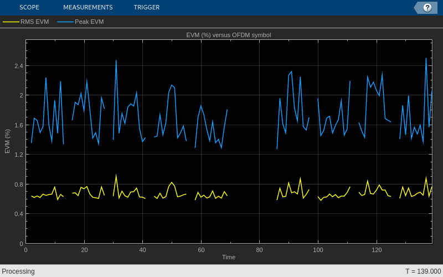443x277 pixels.
Task: Click the x-axis tick label 80
Action: point(259,250)
